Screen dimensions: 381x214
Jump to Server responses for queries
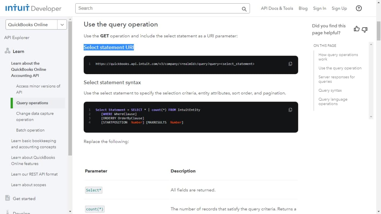[x=337, y=79]
